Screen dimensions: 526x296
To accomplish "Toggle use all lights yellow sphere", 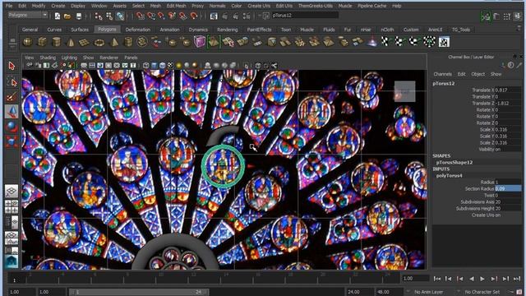I will pyautogui.click(x=178, y=66).
